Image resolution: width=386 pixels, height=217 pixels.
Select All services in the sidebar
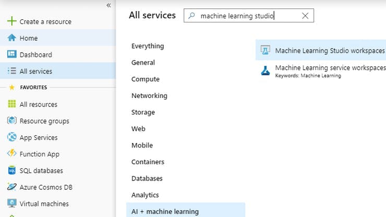point(57,71)
